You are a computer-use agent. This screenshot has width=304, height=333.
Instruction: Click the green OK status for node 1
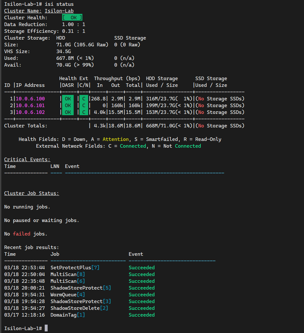tap(68, 99)
